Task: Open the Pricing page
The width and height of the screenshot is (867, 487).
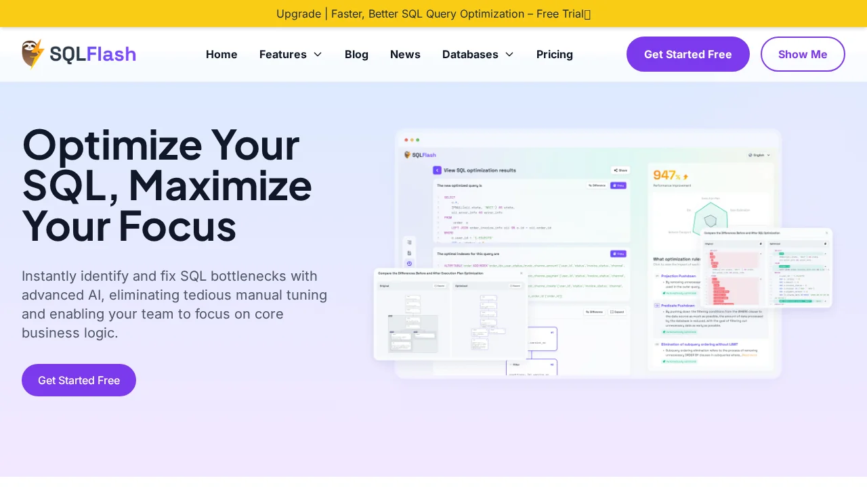Action: pos(554,54)
